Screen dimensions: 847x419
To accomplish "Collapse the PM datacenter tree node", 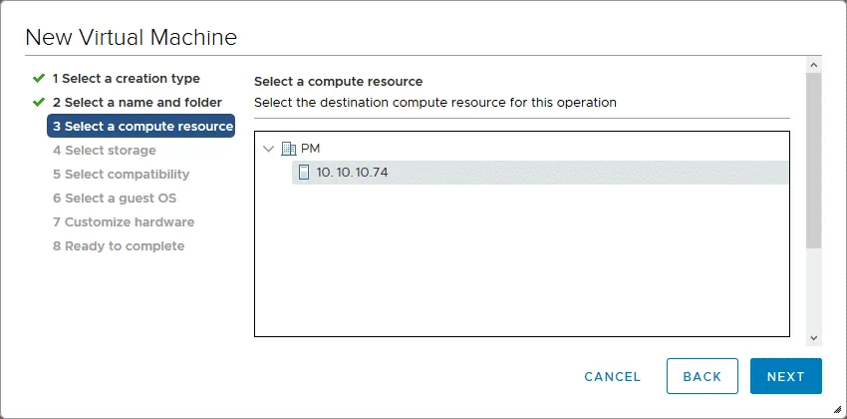I will pos(268,149).
